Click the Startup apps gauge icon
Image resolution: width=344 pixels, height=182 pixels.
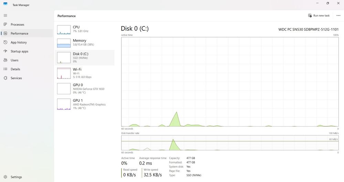coord(5,51)
